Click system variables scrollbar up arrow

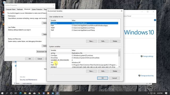pos(119,50)
